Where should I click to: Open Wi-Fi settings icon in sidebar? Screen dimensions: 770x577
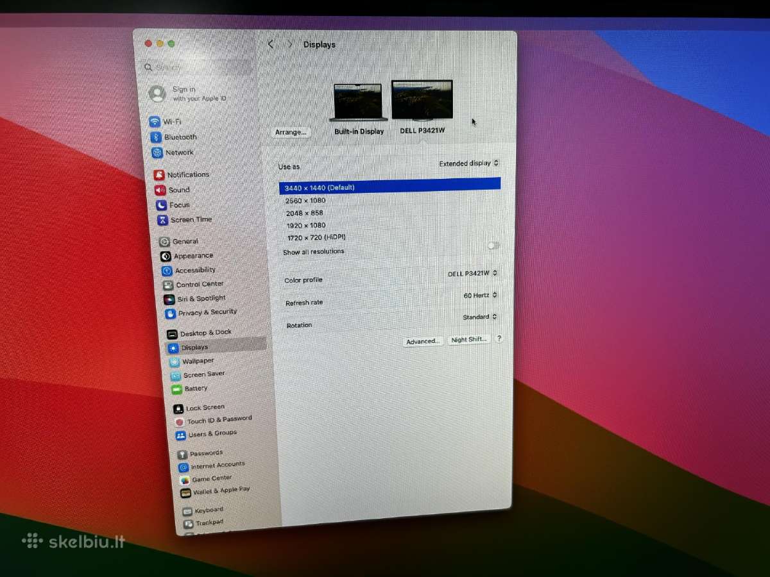[x=155, y=122]
